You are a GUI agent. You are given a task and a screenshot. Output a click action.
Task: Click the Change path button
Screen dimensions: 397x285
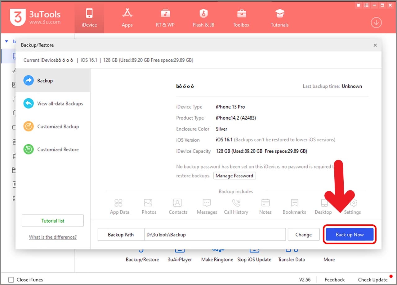tap(304, 235)
